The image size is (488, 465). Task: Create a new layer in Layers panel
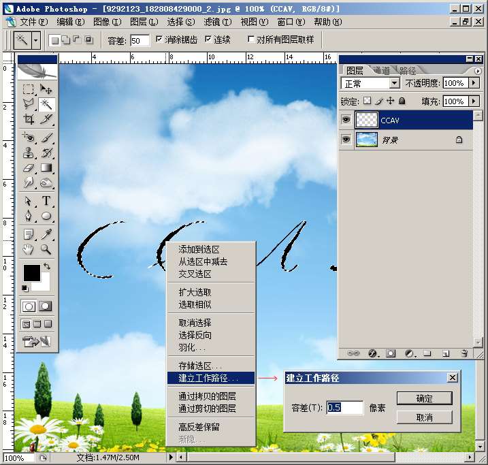pos(446,353)
